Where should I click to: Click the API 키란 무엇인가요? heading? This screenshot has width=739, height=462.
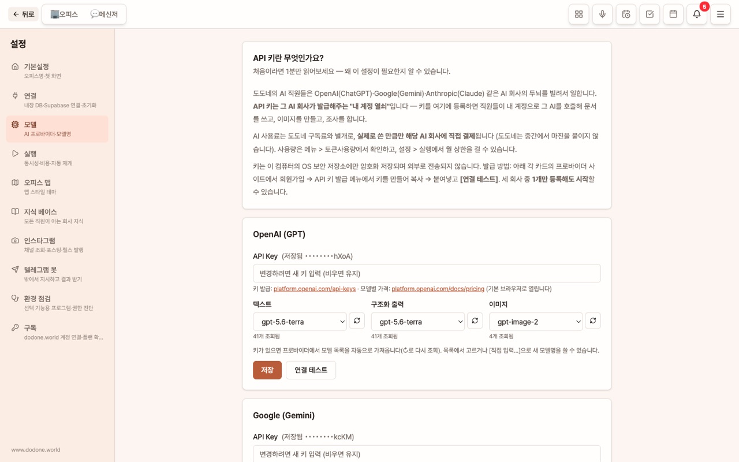pos(288,58)
